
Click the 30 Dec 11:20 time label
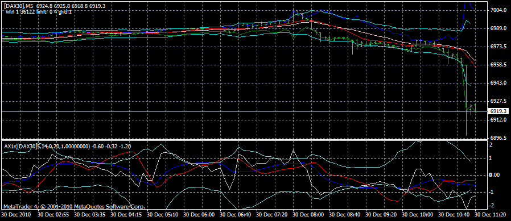pyautogui.click(x=490, y=215)
